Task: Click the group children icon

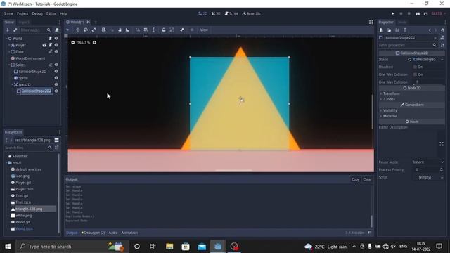Action: coord(172,30)
